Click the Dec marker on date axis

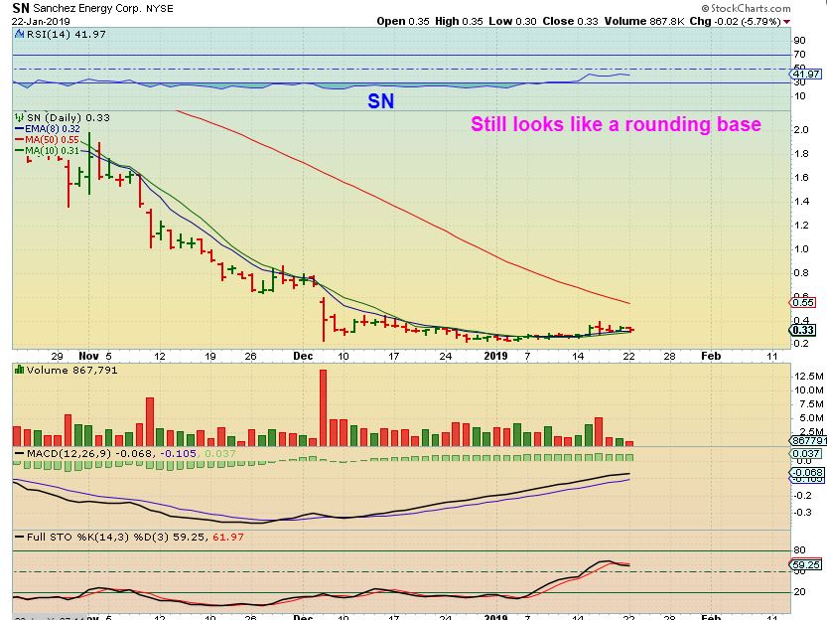click(303, 356)
